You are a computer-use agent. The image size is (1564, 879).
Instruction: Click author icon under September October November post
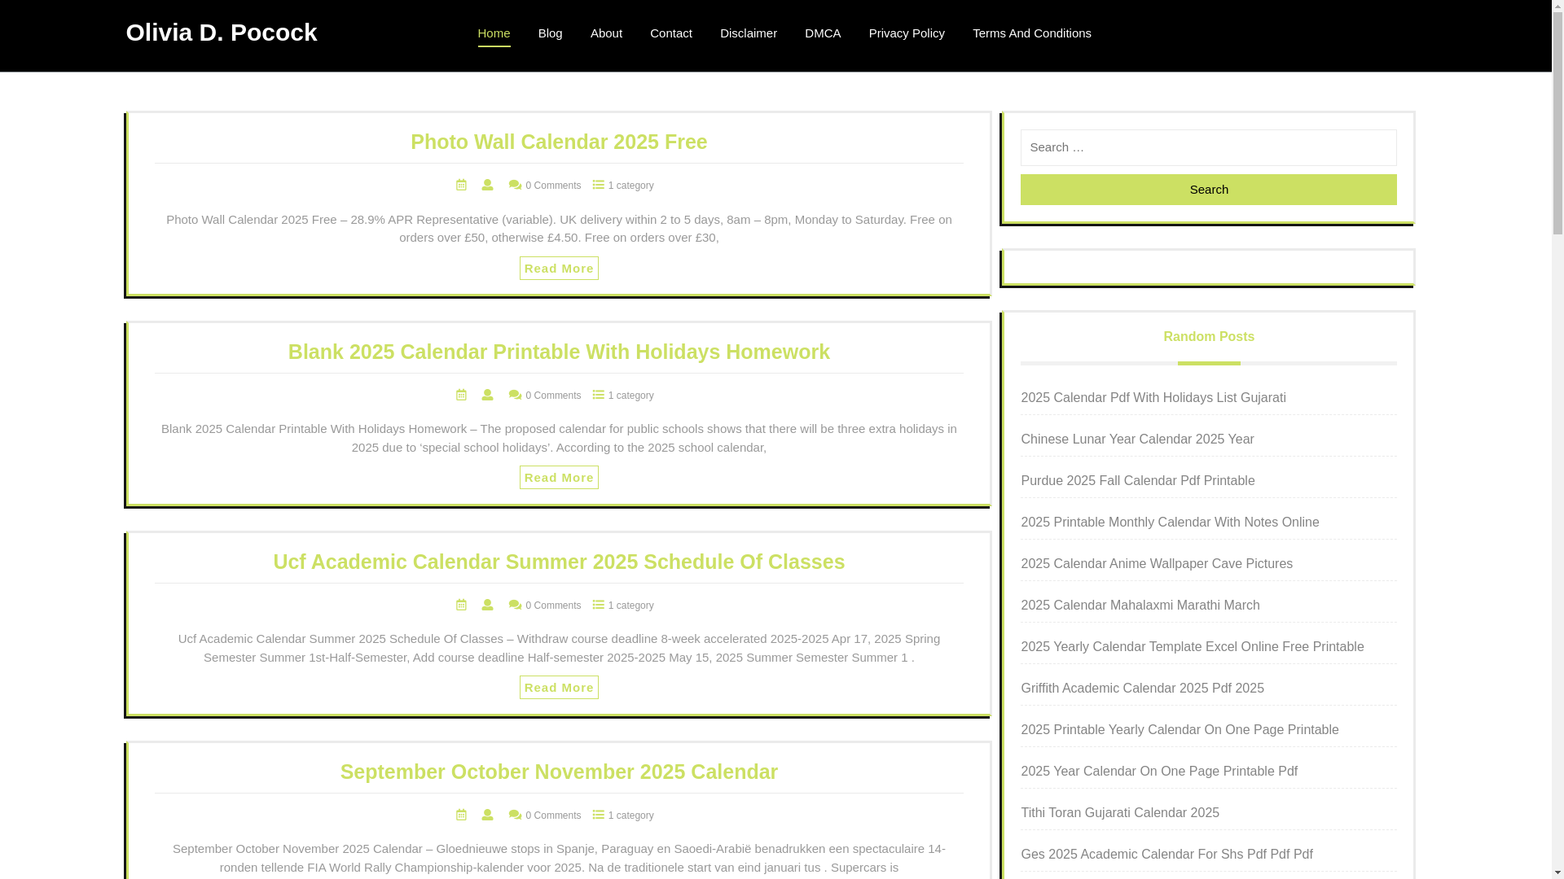[487, 815]
